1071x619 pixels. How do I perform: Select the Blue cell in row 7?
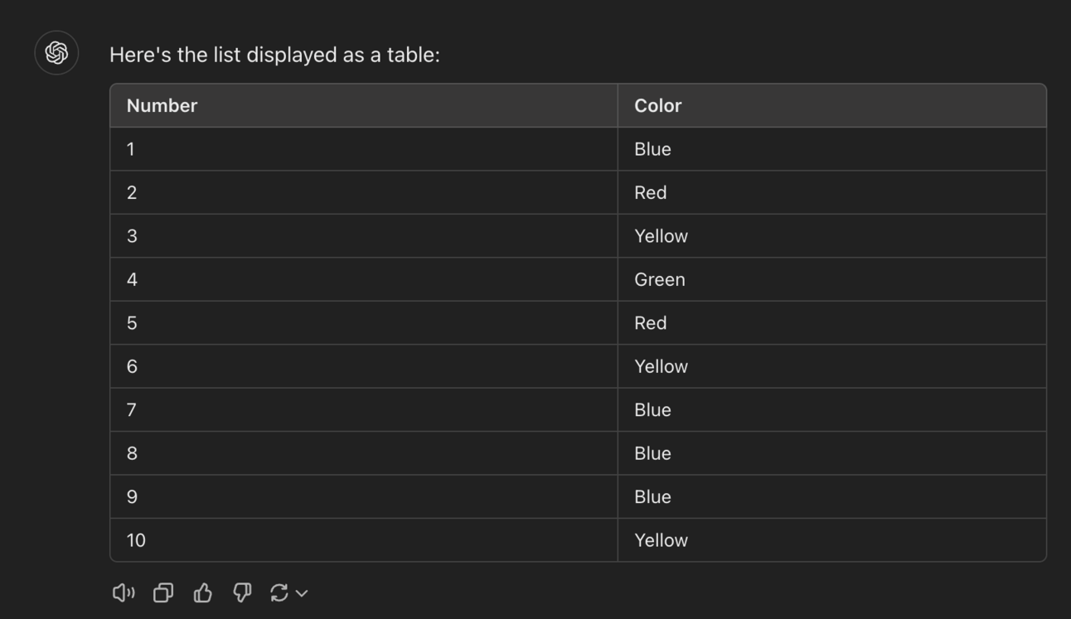653,410
